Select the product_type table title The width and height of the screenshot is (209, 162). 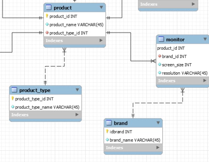[35, 90]
